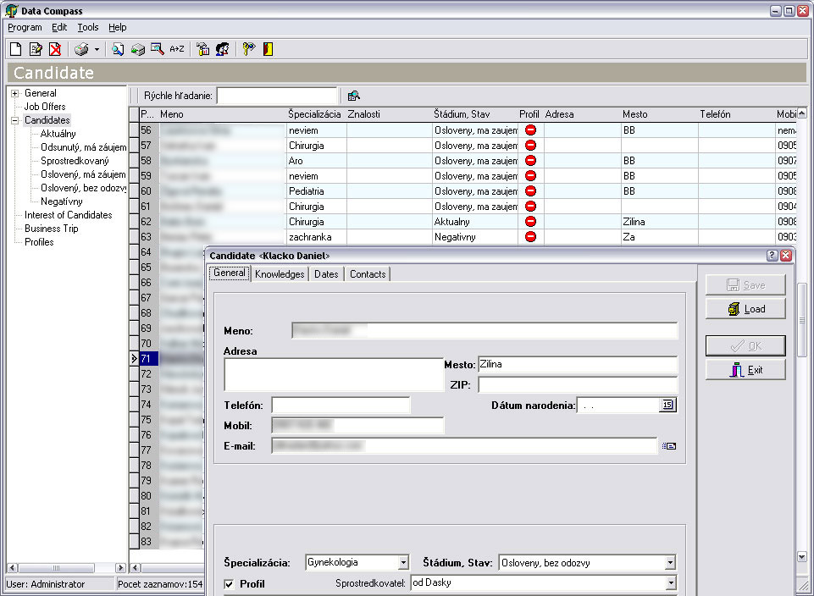Screen dimensions: 814x596
Task: Select Aktuálny under Candidates
Action: point(58,134)
